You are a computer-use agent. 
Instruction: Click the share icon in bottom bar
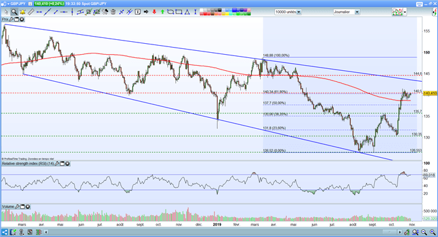[x=5, y=232]
